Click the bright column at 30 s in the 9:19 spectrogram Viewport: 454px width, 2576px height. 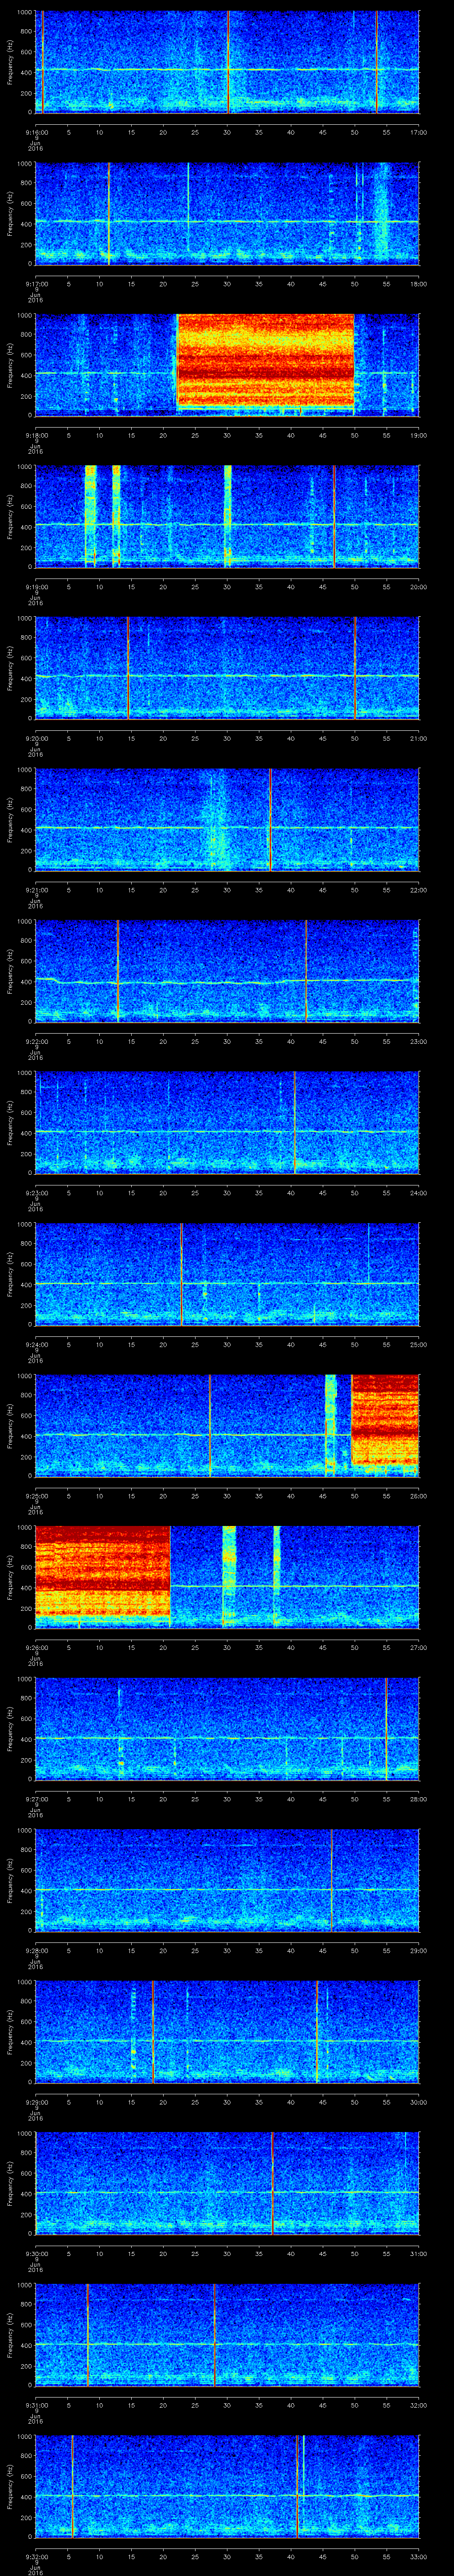click(x=227, y=516)
